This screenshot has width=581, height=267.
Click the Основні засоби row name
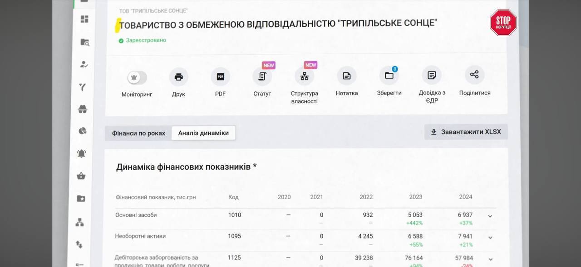click(x=136, y=215)
